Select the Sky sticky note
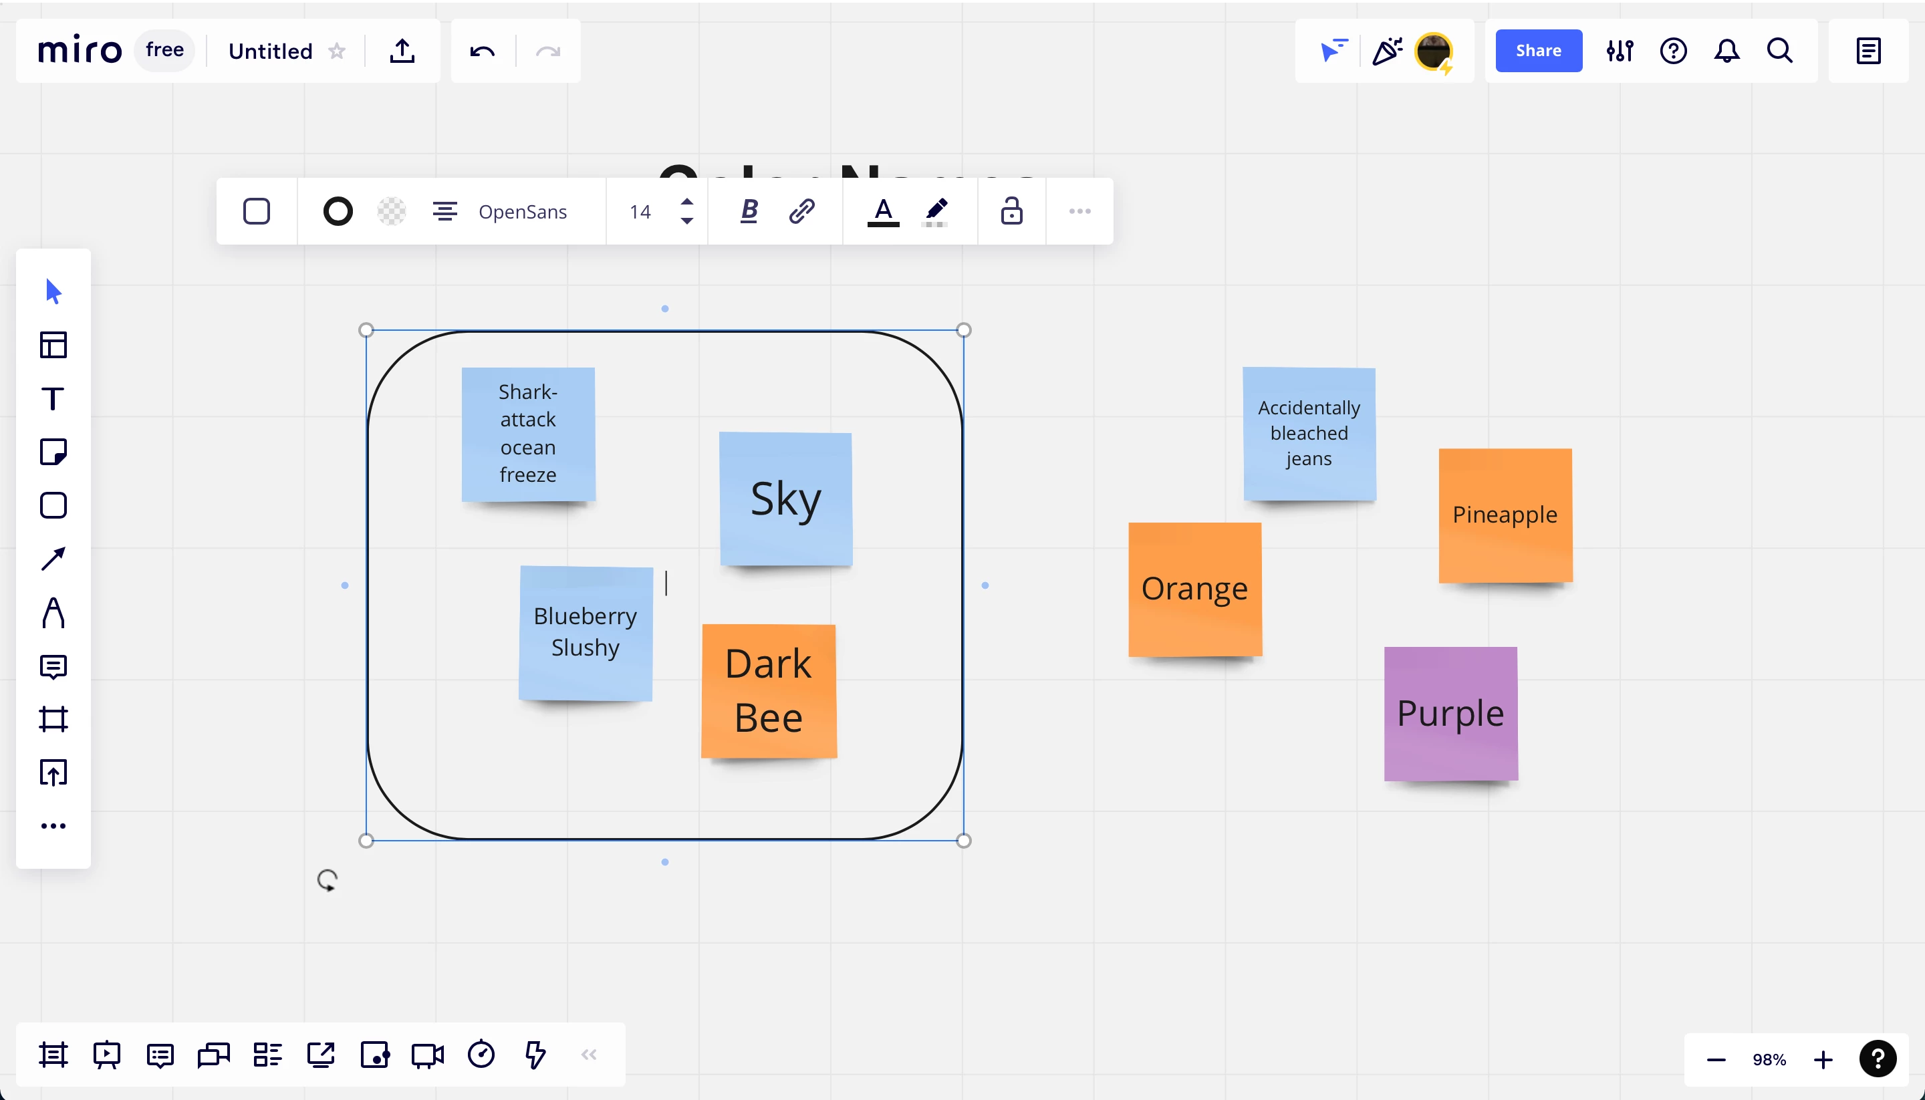The width and height of the screenshot is (1925, 1100). click(786, 499)
